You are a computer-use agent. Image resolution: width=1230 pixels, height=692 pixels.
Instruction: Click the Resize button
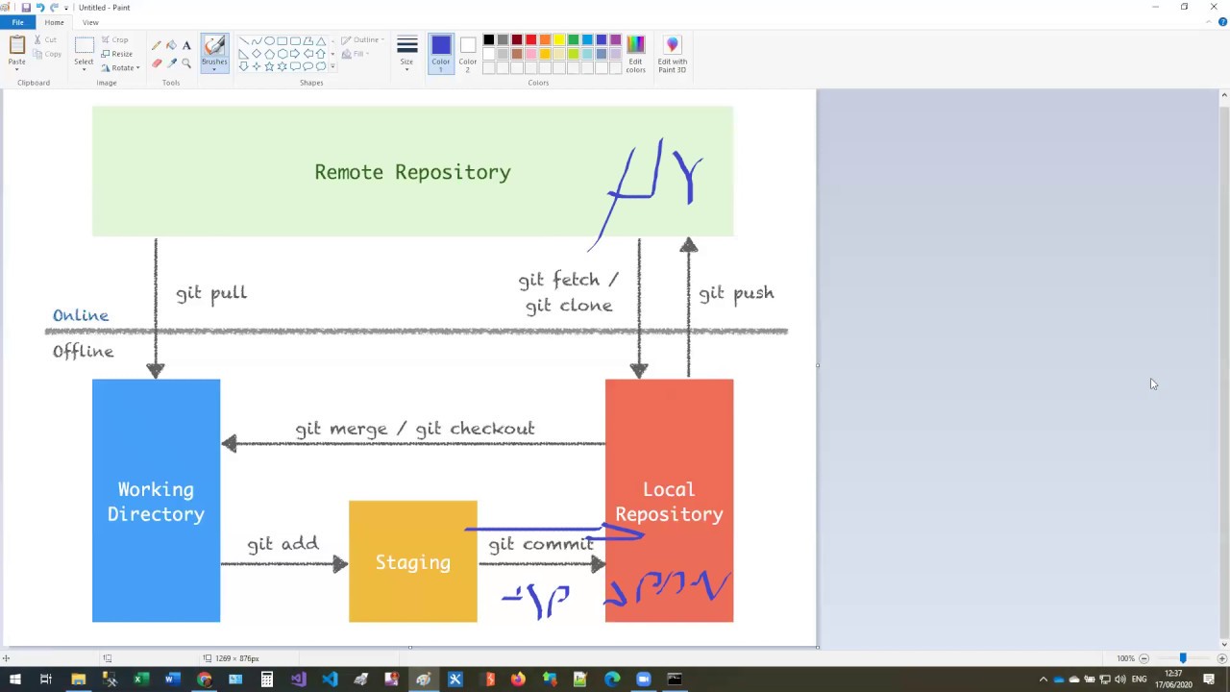click(117, 54)
